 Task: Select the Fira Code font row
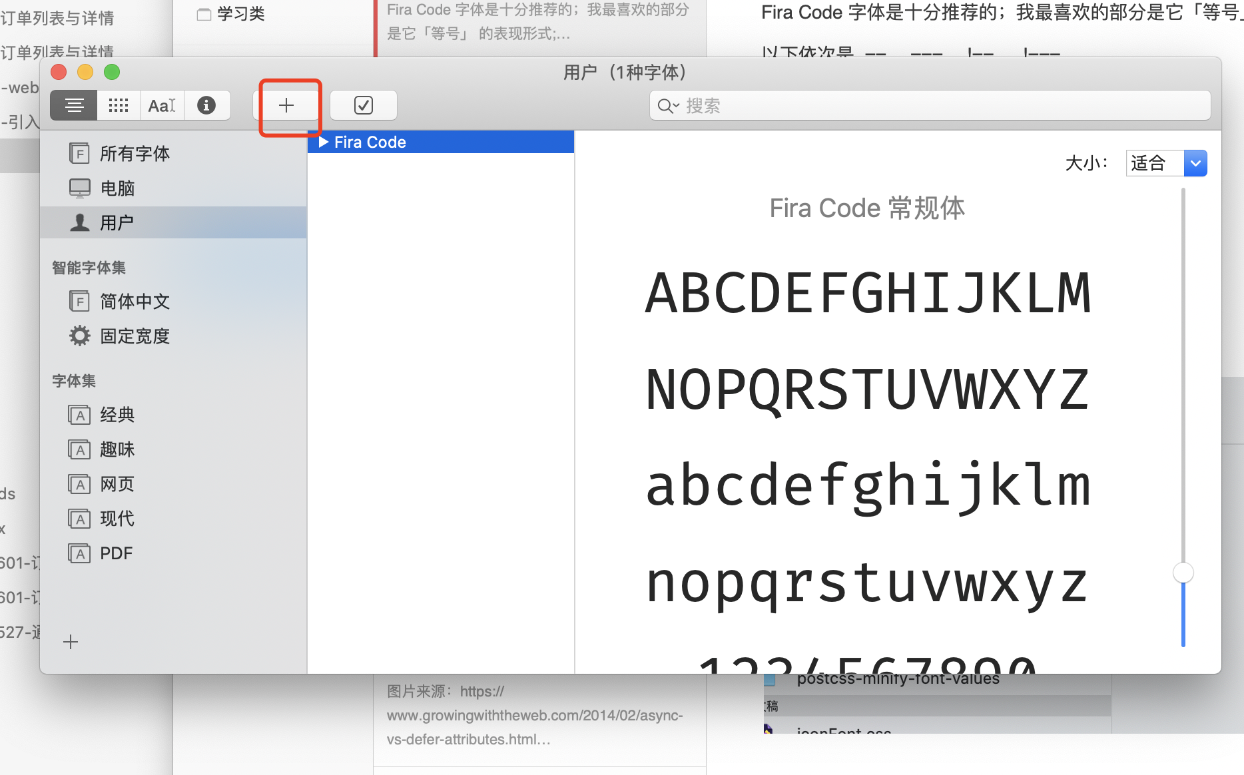(441, 142)
